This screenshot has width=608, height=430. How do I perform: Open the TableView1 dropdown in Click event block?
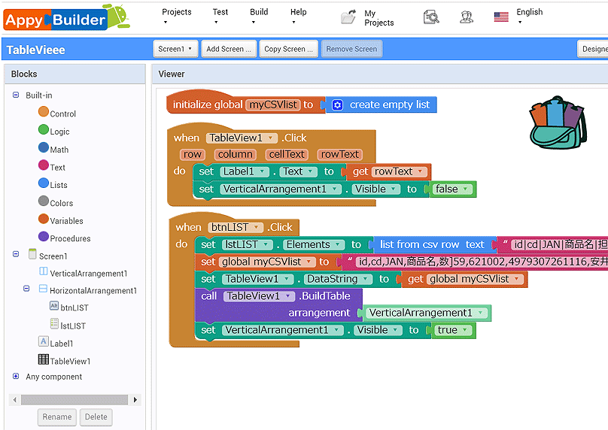pos(271,138)
